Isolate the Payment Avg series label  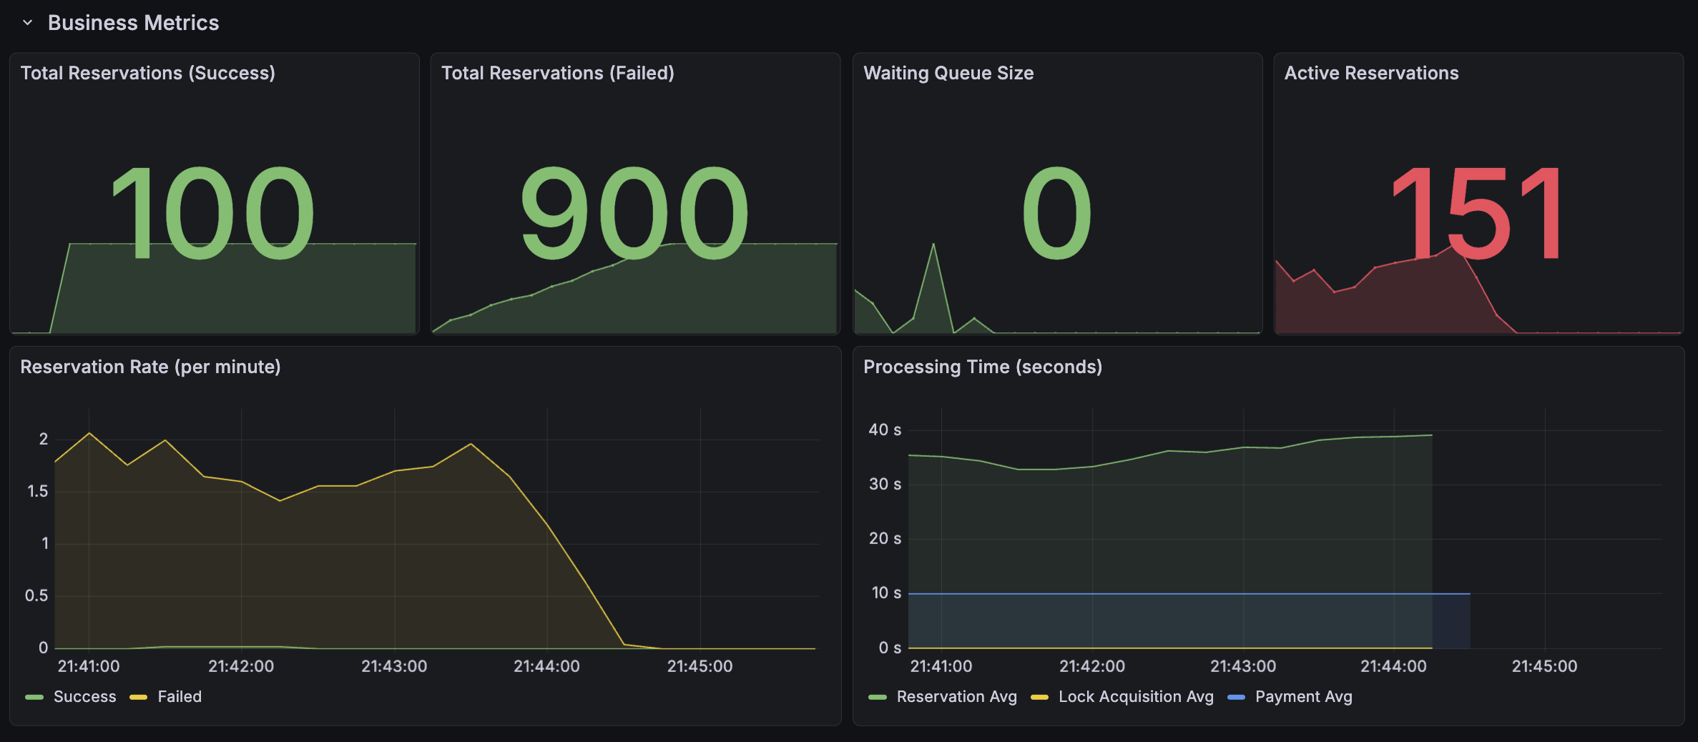coord(1303,696)
